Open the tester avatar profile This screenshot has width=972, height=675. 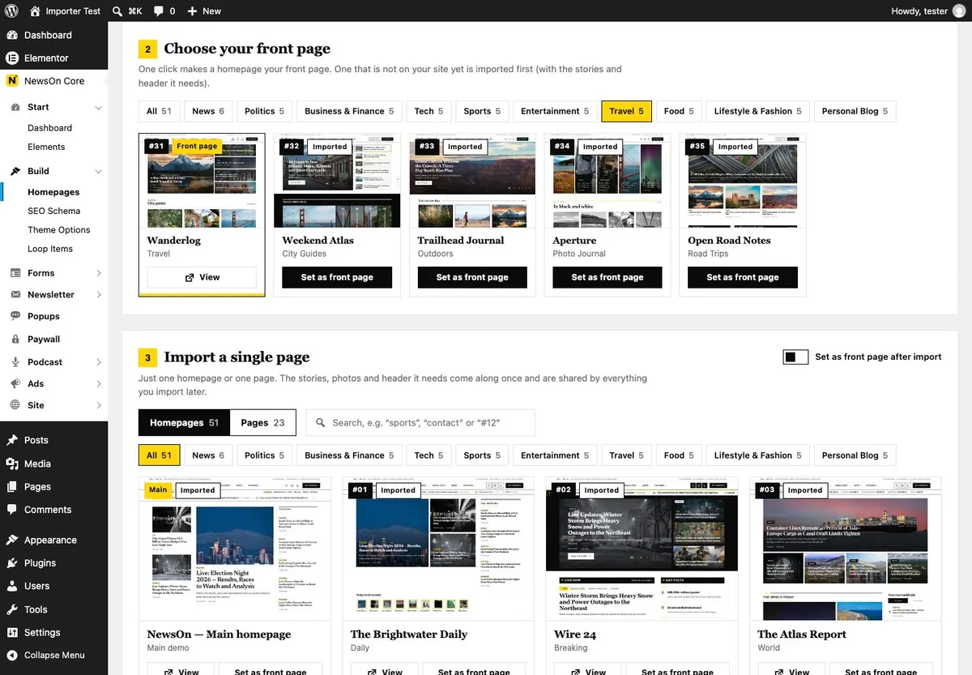[959, 11]
